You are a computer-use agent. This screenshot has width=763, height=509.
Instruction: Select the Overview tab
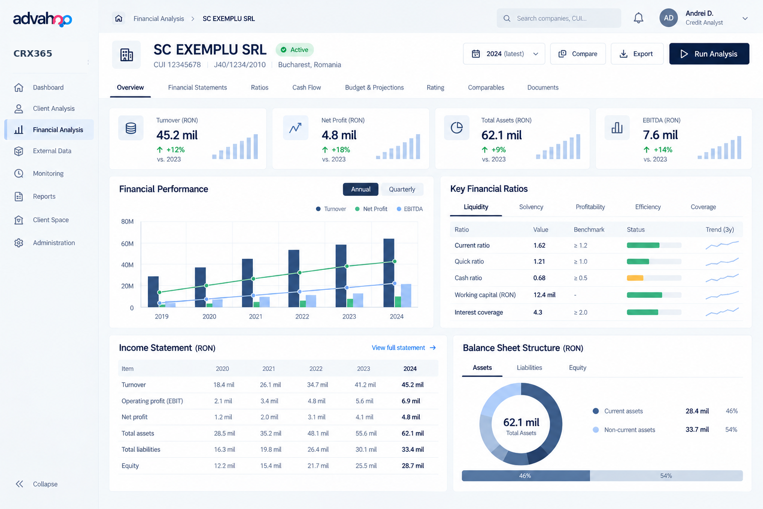130,87
